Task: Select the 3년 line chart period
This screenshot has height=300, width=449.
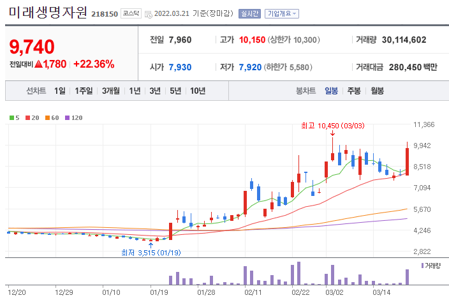Action: point(155,91)
